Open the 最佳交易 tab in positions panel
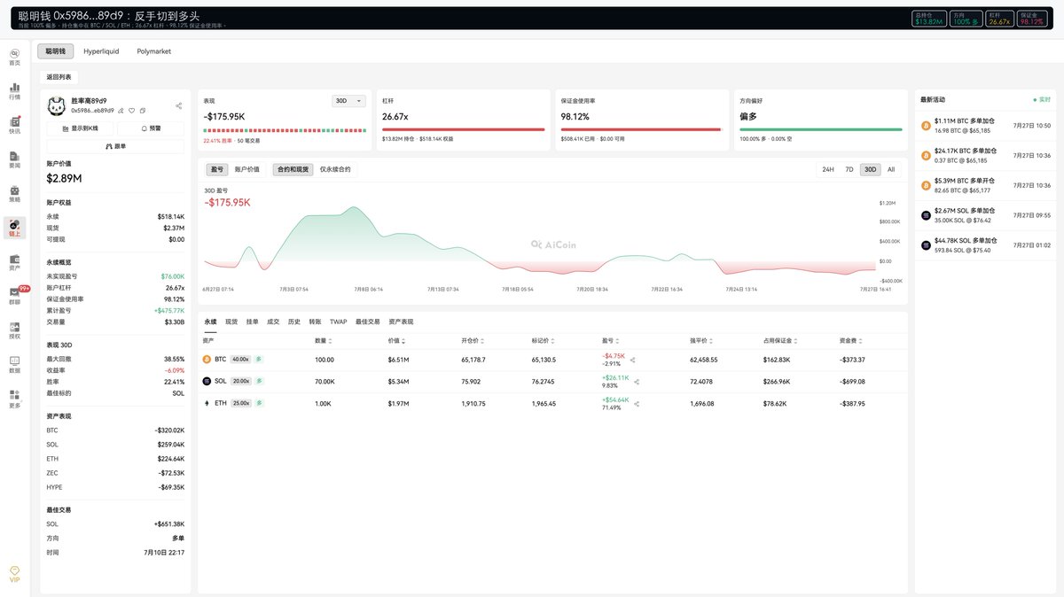The image size is (1064, 597). [368, 322]
